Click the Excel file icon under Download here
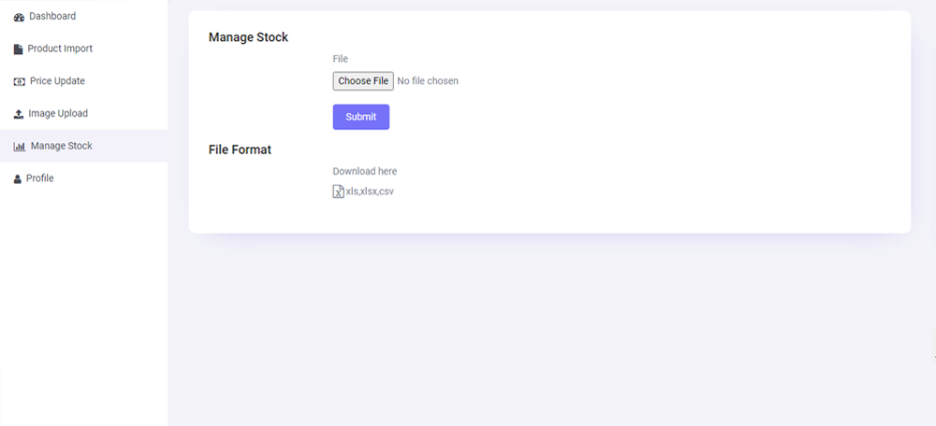The height and width of the screenshot is (426, 936). (x=338, y=192)
